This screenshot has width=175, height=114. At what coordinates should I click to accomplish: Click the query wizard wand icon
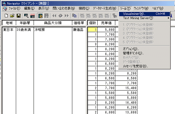pos(26,16)
